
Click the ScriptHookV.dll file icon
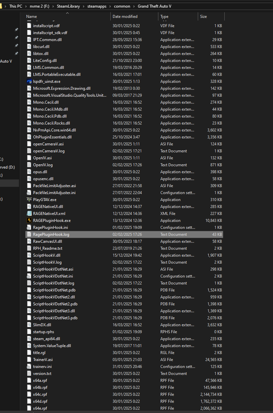point(29,255)
